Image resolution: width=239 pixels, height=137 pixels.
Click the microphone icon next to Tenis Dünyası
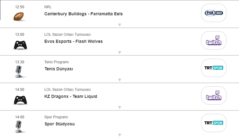point(19,72)
